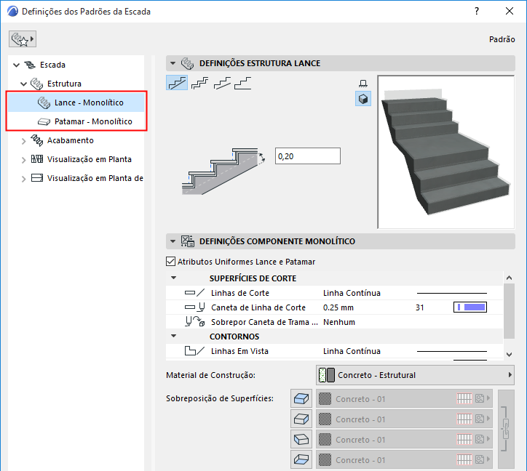Click the list scroll up arrow
Image resolution: width=527 pixels, height=471 pixels.
pos(510,278)
